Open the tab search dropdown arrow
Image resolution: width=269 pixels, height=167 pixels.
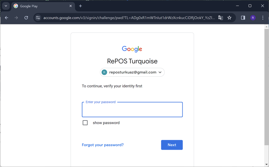(x=6, y=6)
